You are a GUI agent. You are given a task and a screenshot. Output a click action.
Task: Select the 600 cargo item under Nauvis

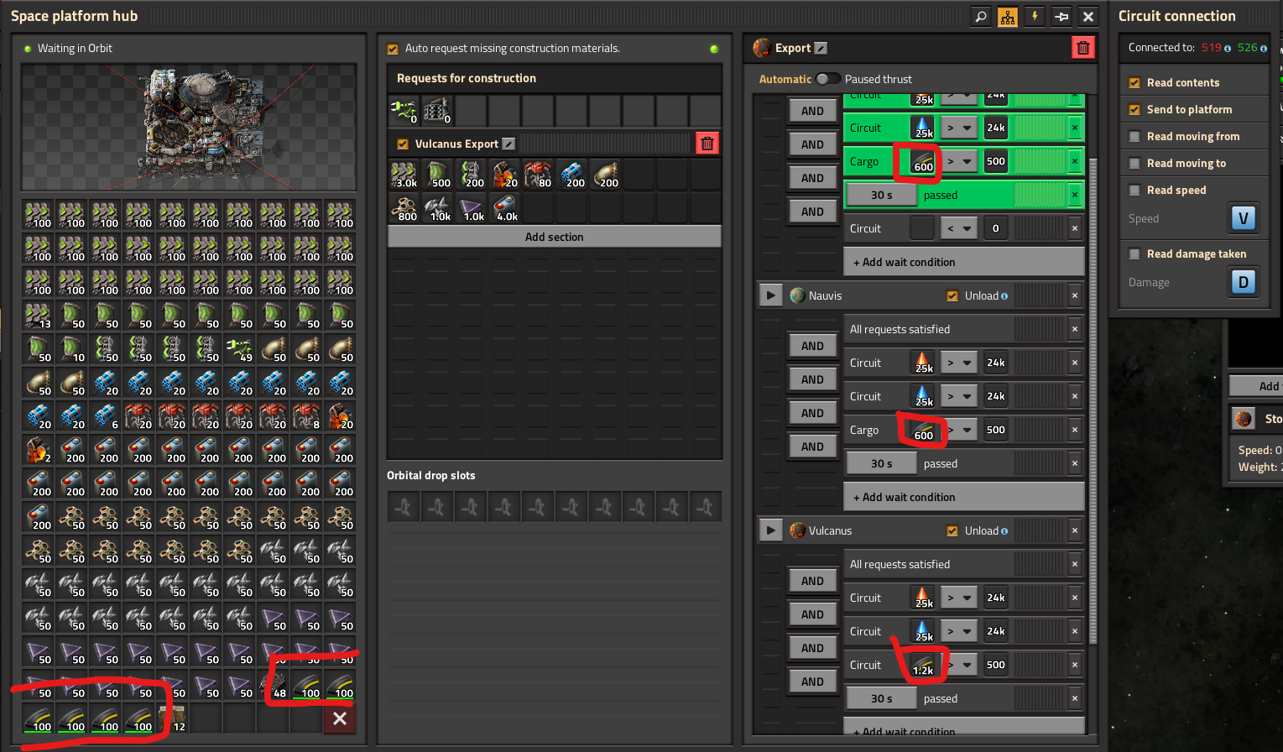pyautogui.click(x=922, y=430)
